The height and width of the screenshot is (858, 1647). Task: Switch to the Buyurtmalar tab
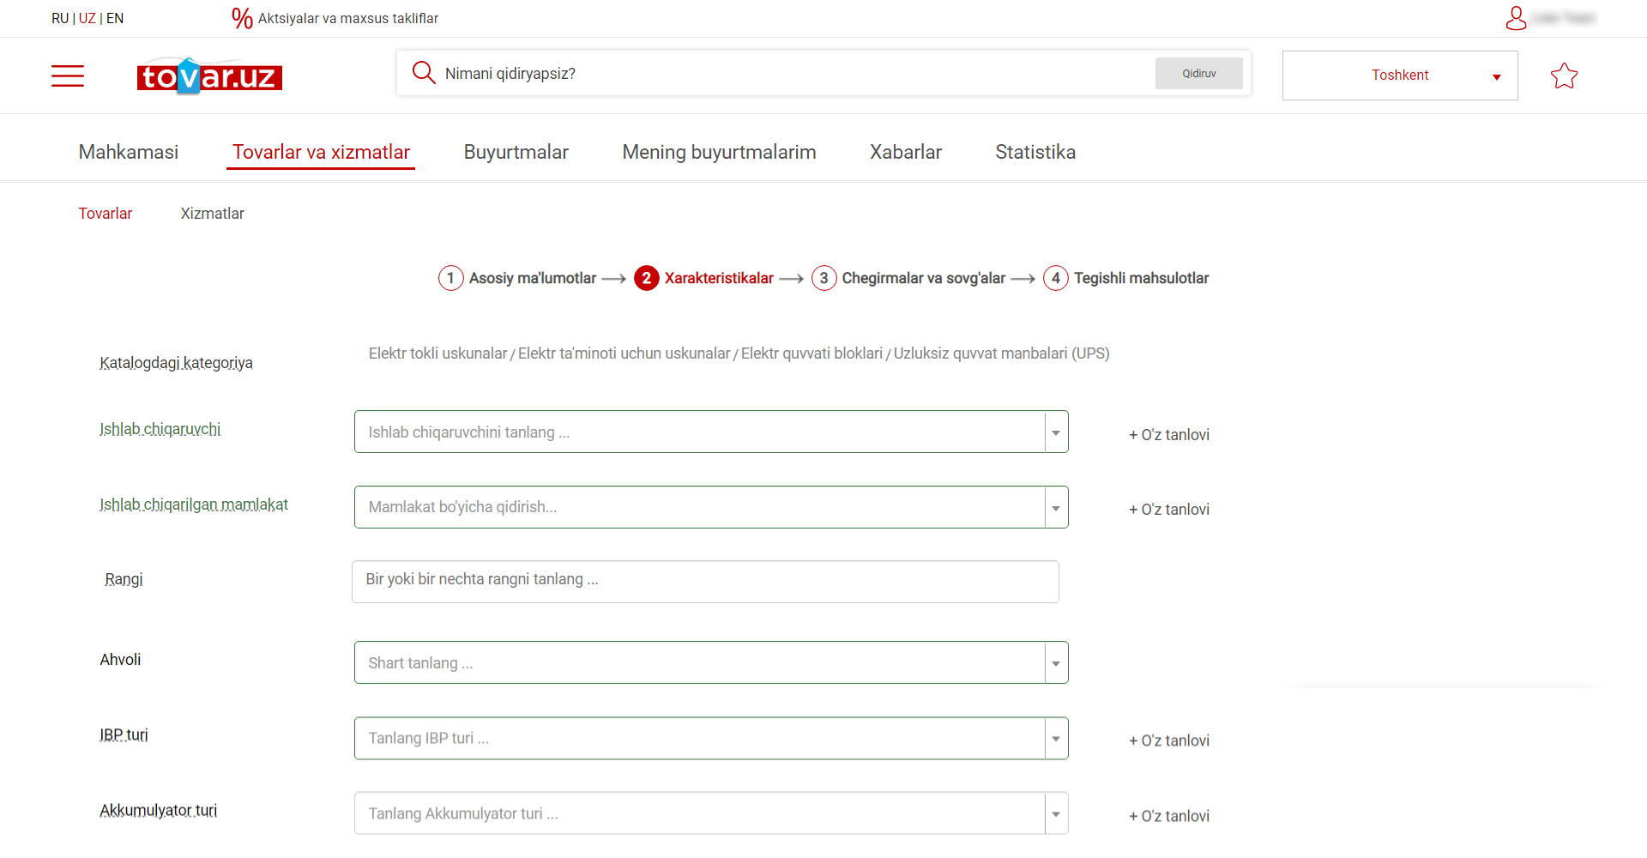(516, 152)
